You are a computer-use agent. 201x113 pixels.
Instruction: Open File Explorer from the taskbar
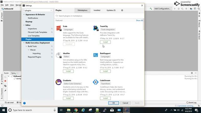coord(69,110)
